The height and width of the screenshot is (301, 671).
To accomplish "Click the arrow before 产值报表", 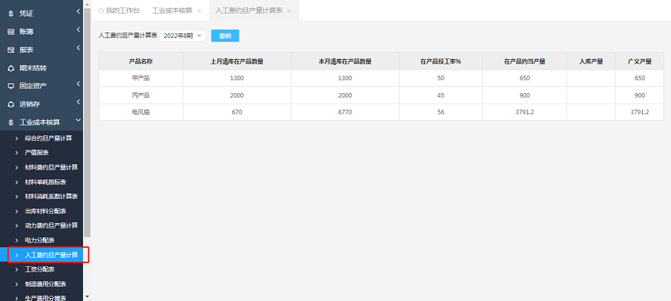I will coord(17,153).
